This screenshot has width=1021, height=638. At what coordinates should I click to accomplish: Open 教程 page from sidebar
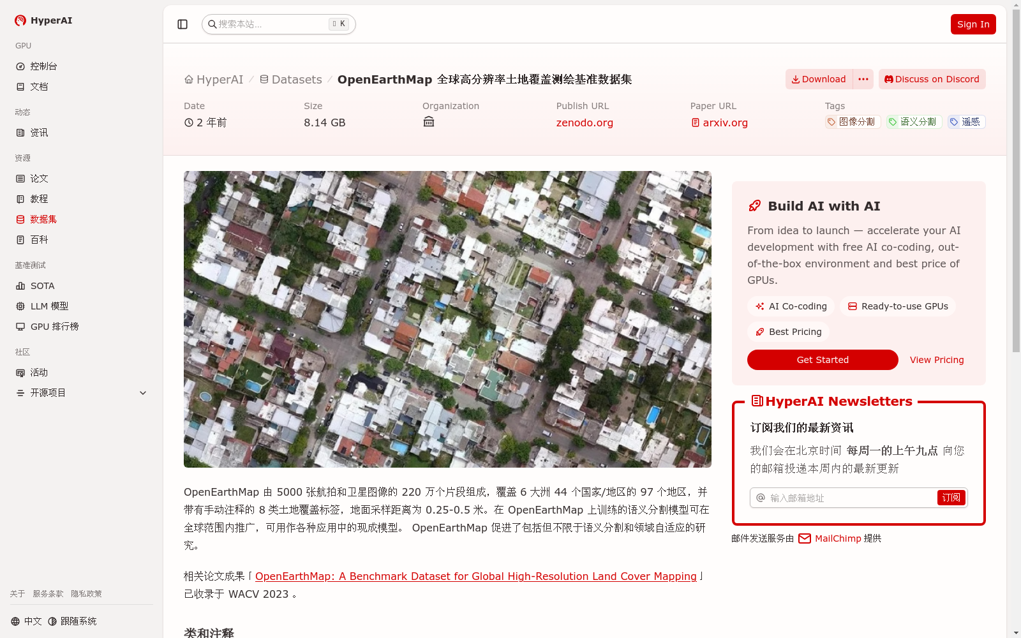pos(82,199)
